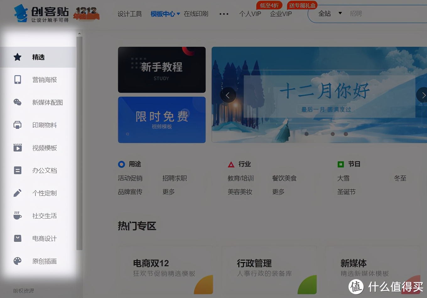This screenshot has width=427, height=298.
Task: Open 个人VIP page
Action: pos(250,14)
